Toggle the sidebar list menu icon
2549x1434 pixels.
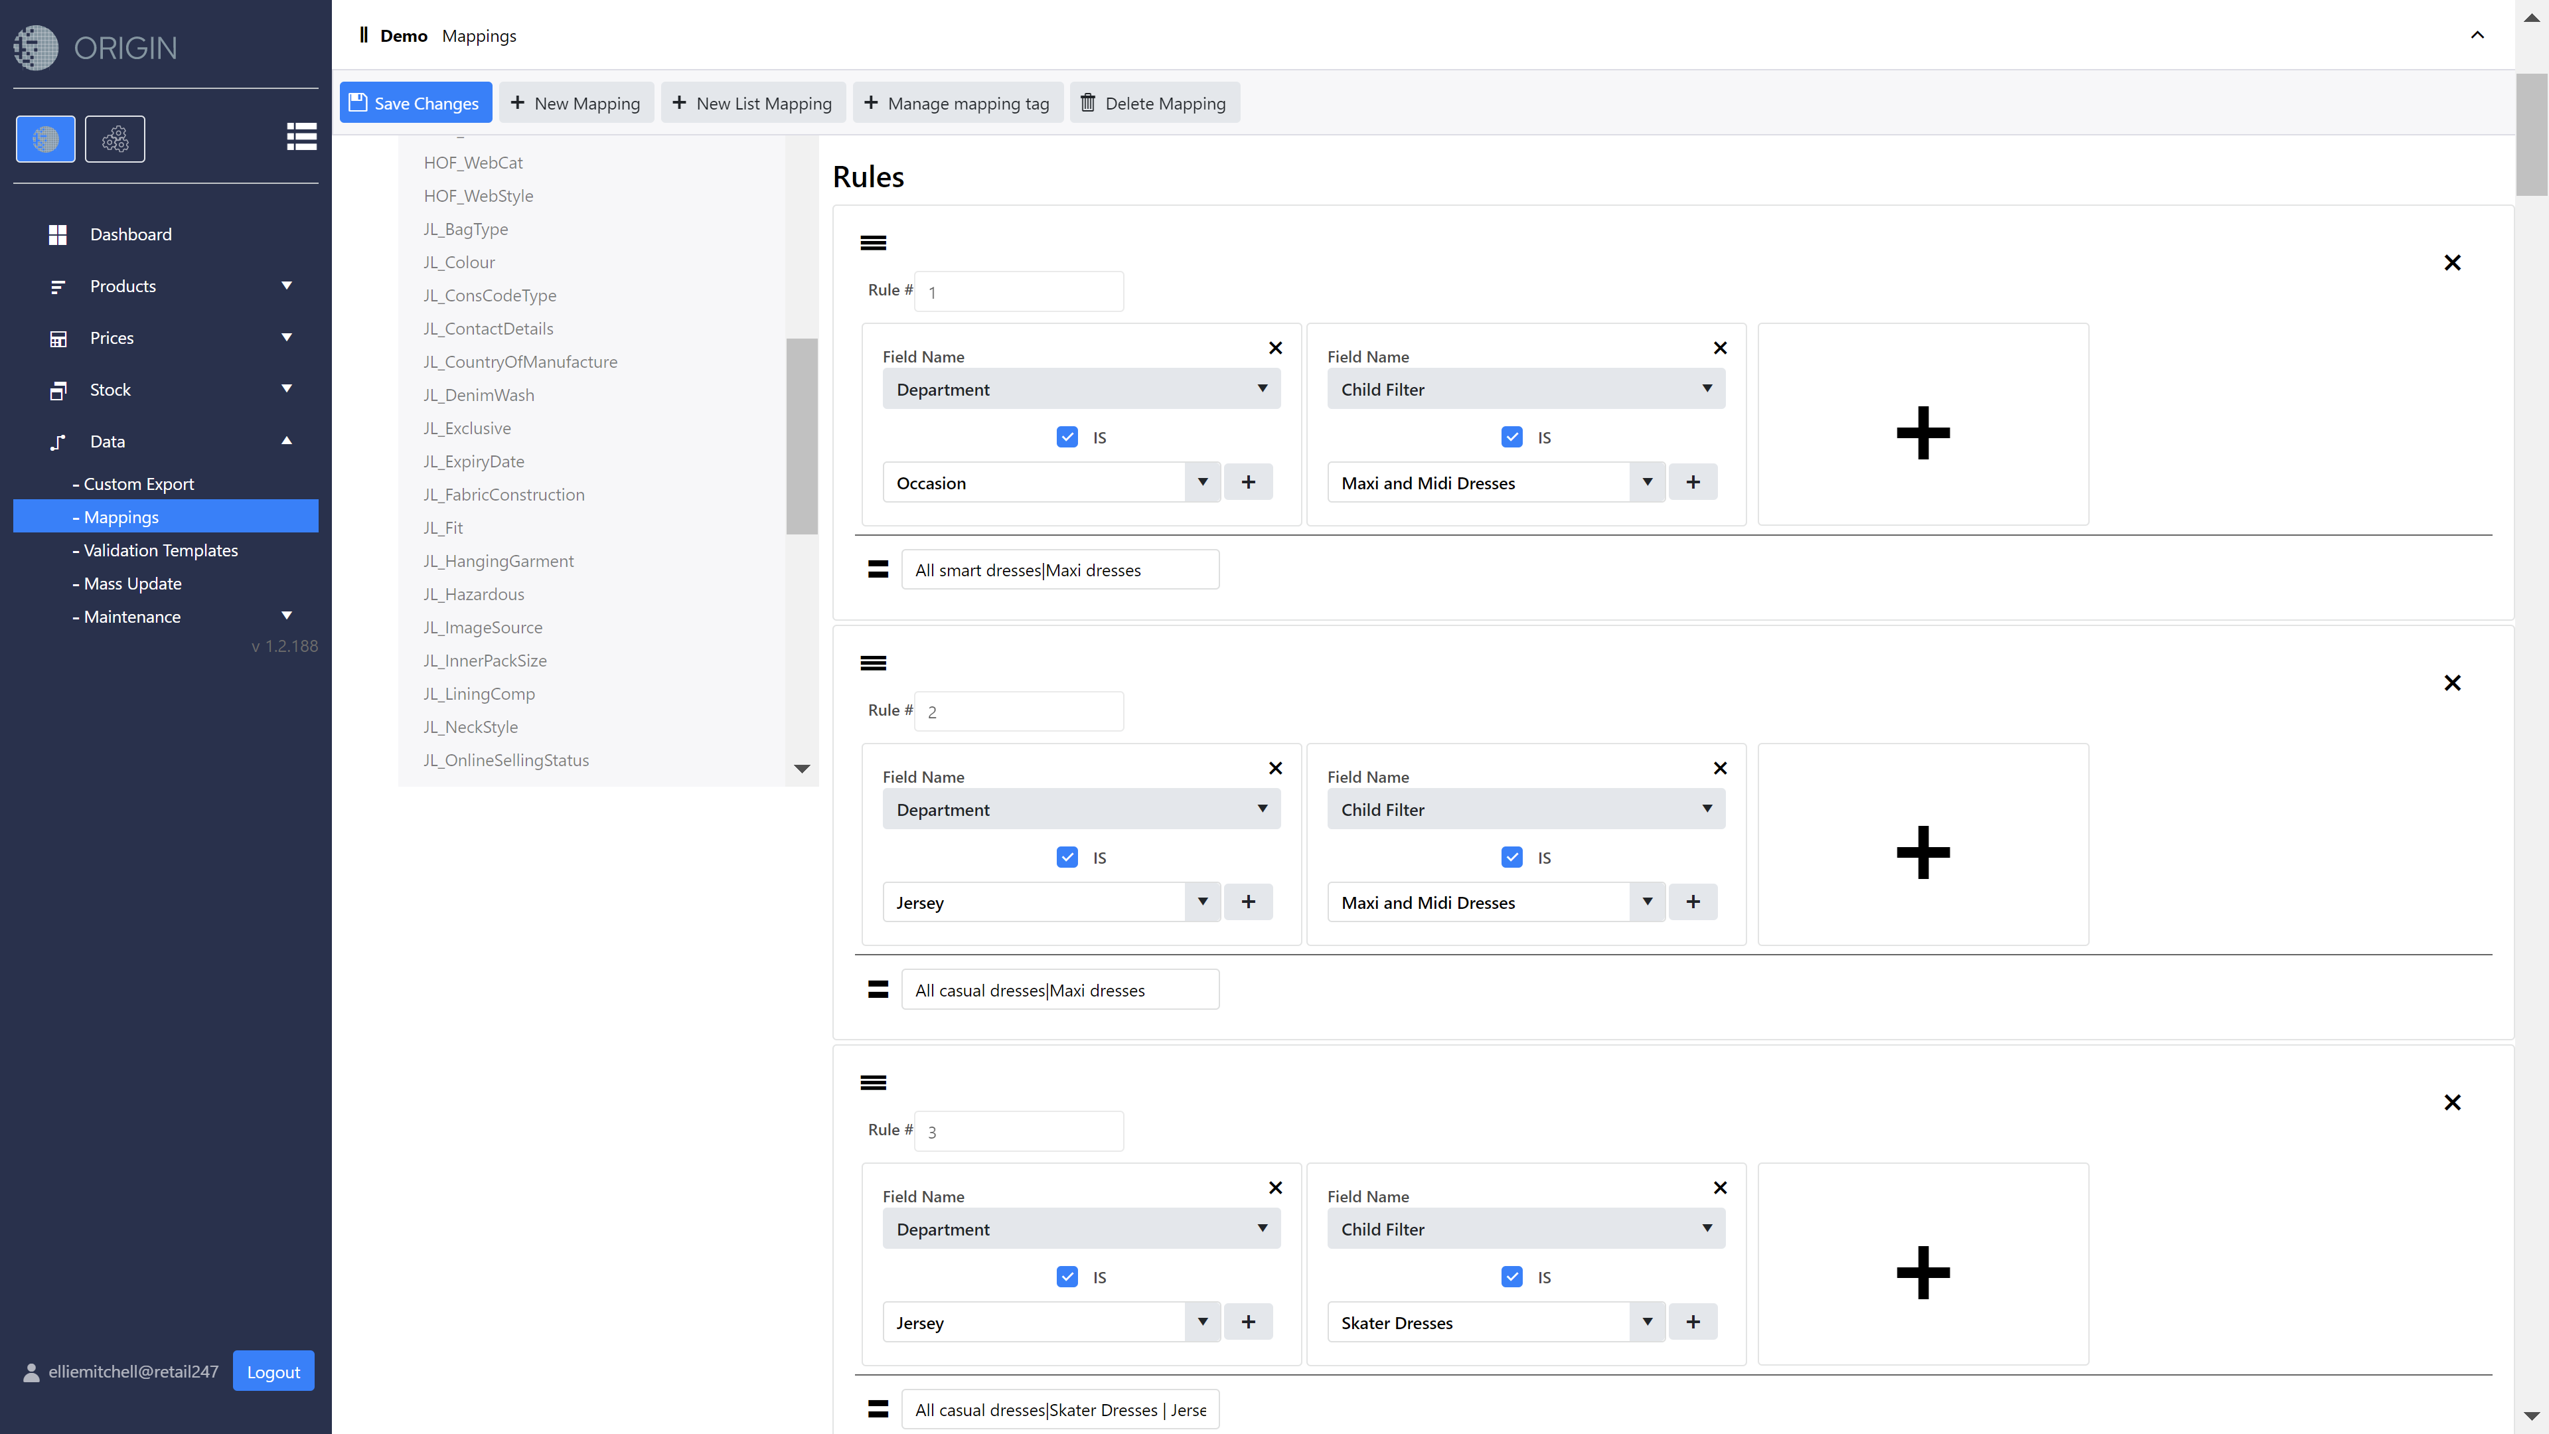pyautogui.click(x=301, y=137)
